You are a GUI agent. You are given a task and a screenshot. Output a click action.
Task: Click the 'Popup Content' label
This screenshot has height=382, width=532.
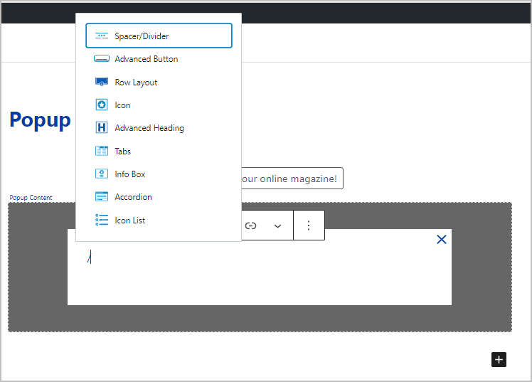pos(31,198)
